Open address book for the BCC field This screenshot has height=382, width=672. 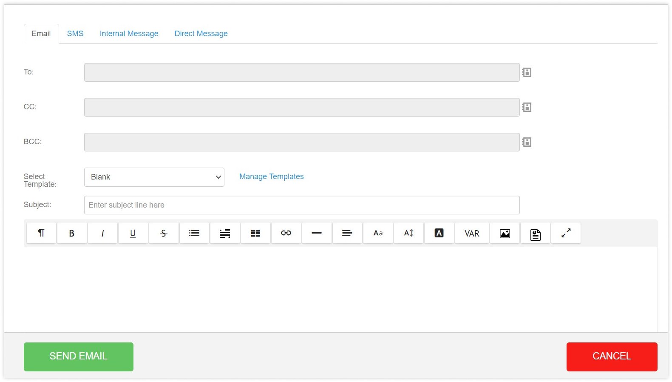(527, 142)
